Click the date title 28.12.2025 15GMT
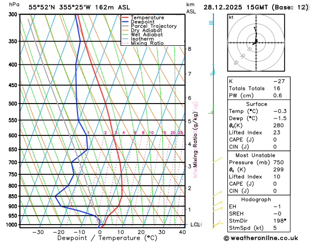Image resolution: width=313 pixels, height=242 pixels. pyautogui.click(x=235, y=7)
